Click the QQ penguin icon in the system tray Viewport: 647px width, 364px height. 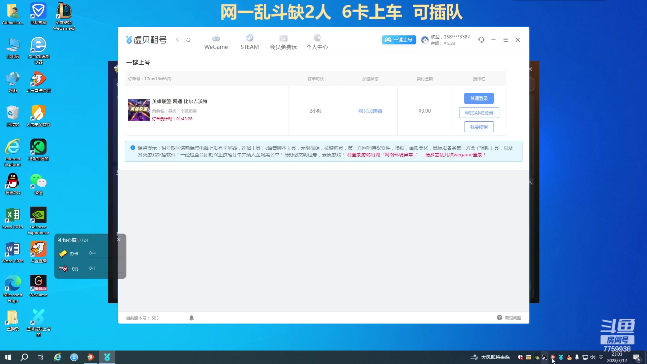569,357
